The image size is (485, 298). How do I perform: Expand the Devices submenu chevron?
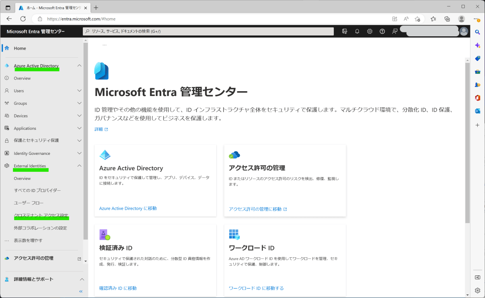pos(79,116)
